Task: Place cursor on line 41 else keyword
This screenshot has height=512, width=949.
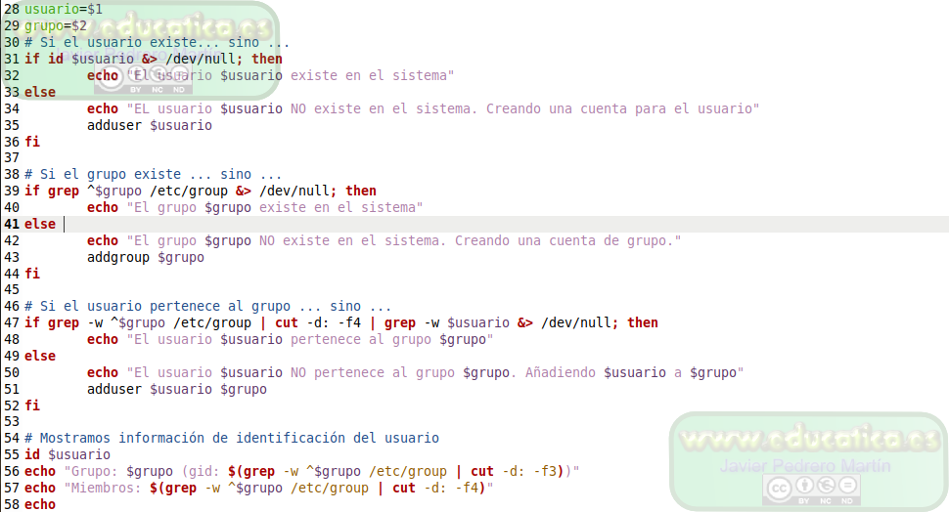Action: [x=40, y=225]
